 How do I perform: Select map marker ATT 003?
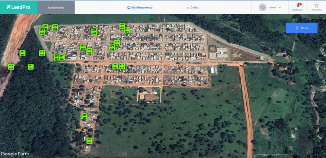coord(55,27)
